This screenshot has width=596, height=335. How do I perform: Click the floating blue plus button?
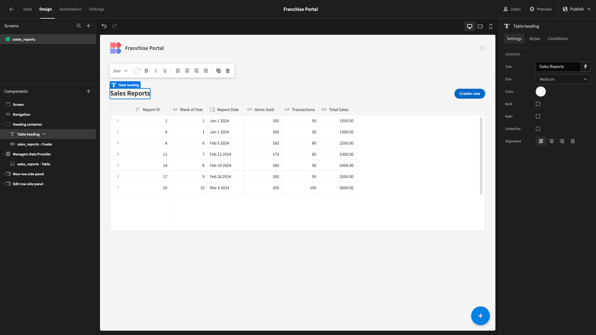click(x=480, y=316)
